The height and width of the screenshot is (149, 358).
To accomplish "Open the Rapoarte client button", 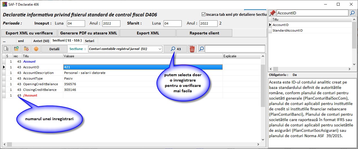I will point(204,33).
